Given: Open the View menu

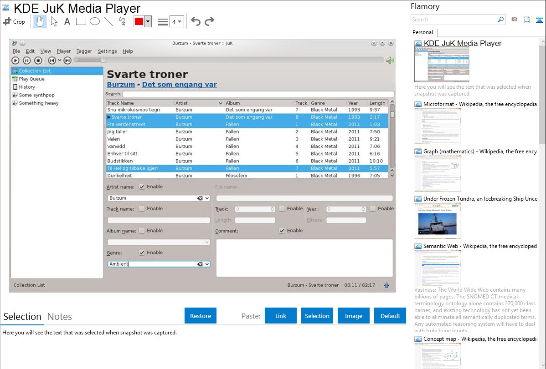Looking at the screenshot, I should click(46, 51).
